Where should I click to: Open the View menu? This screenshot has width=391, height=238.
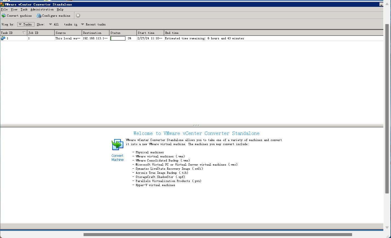14,9
